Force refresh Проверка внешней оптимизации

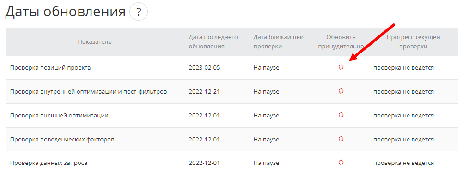[x=341, y=115]
